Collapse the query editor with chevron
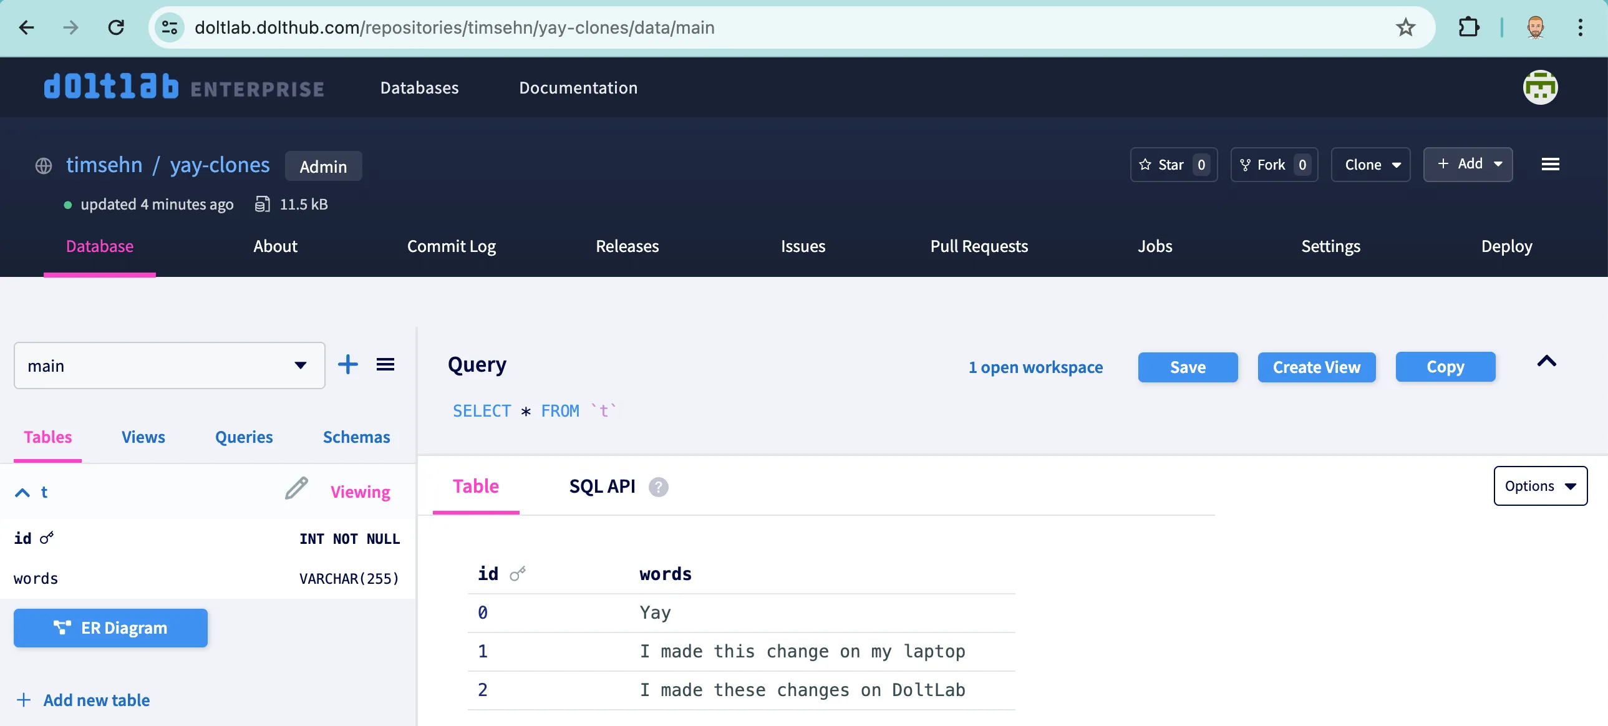This screenshot has width=1608, height=726. [1546, 361]
